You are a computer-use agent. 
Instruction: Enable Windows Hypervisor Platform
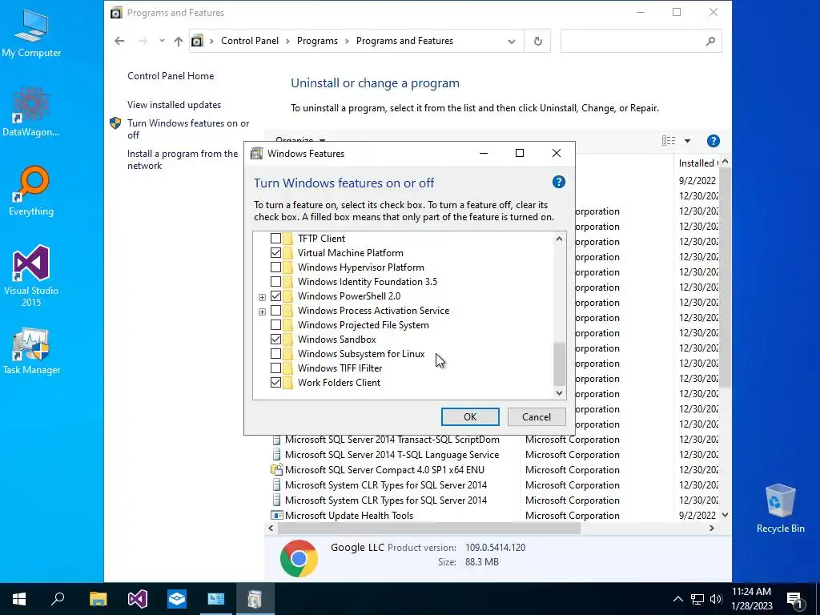pyautogui.click(x=275, y=267)
